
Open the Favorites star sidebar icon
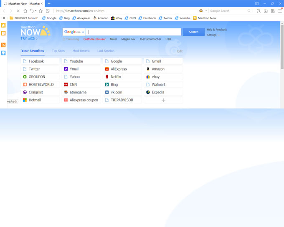3,25
